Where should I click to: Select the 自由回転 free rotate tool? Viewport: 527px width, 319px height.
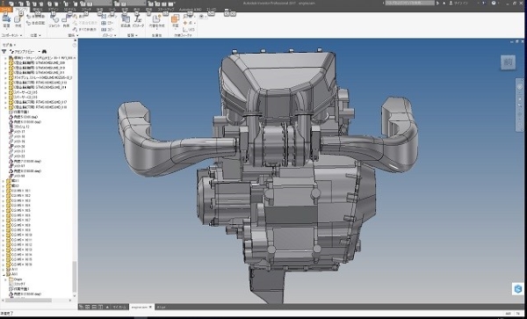click(36, 23)
